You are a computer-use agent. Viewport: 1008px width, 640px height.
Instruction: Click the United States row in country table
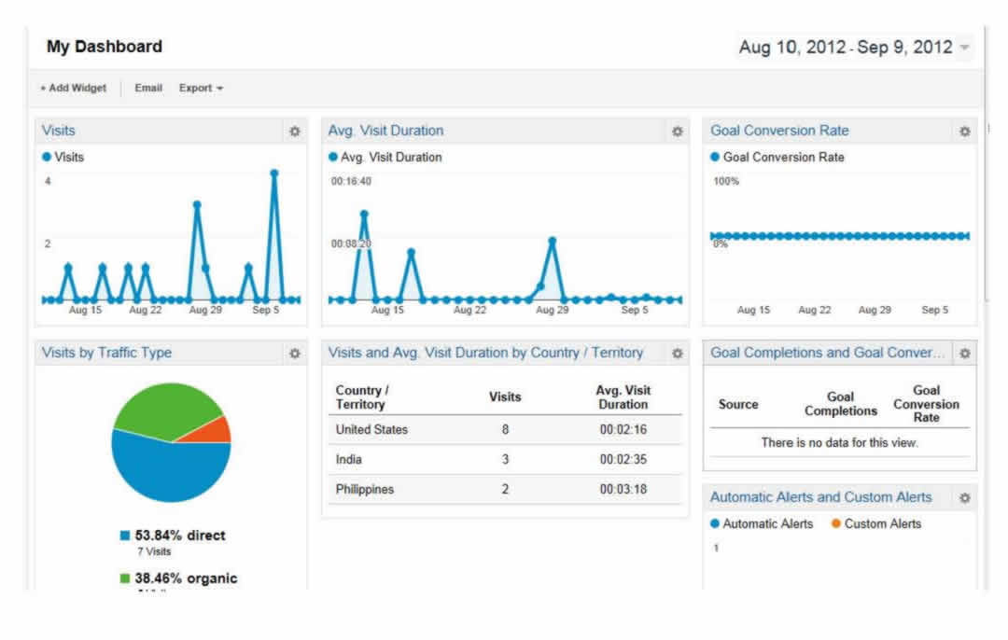(x=371, y=430)
